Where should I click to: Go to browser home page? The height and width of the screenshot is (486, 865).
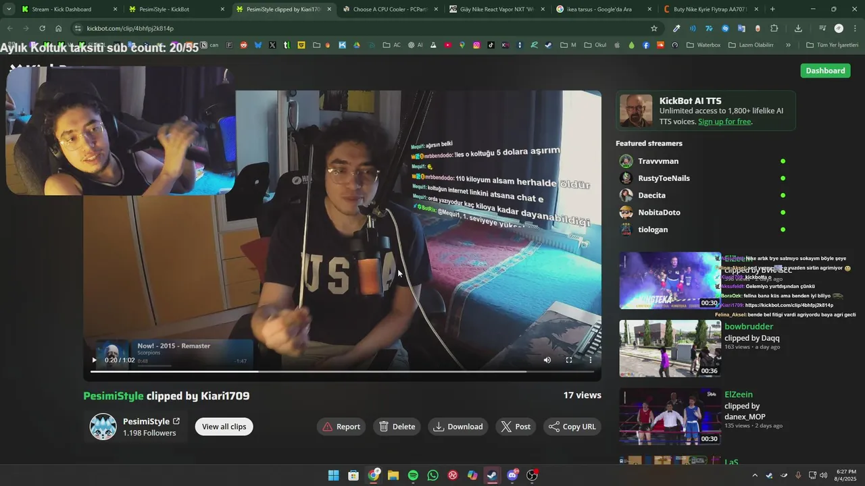click(59, 28)
